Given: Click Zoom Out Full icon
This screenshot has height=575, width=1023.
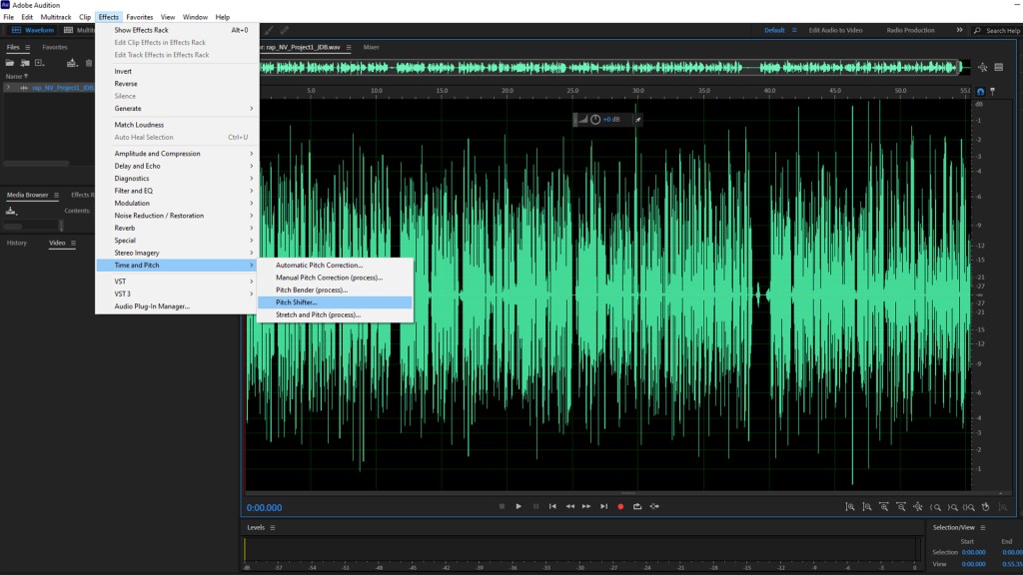Looking at the screenshot, I should coord(918,506).
